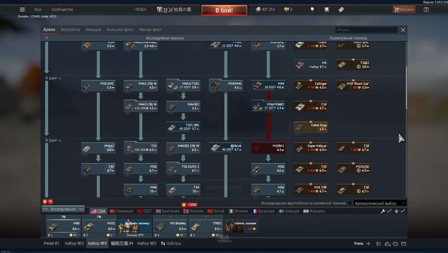Open the Бои menu

pyautogui.click(x=38, y=10)
